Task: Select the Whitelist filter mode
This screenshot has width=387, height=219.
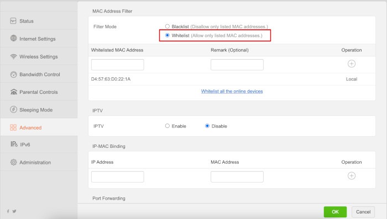Action: coord(168,35)
